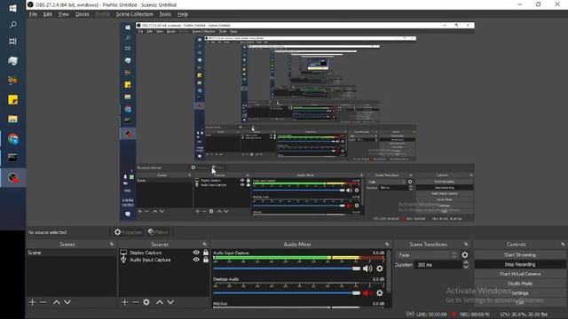Toggle the lock on Display Capture
Screen dimensions: 568x319
[x=206, y=253]
